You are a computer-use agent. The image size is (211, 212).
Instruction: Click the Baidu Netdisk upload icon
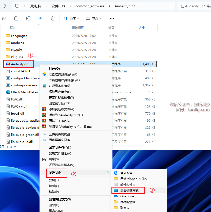tap(44, 134)
